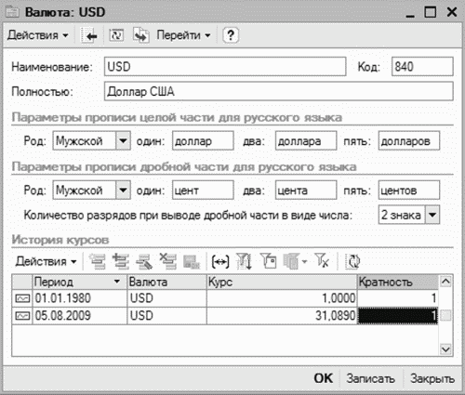The image size is (465, 395).
Task: Click the edit record pencil icon
Action: (x=144, y=261)
